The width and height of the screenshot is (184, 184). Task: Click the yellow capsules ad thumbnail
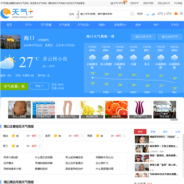[92, 109]
